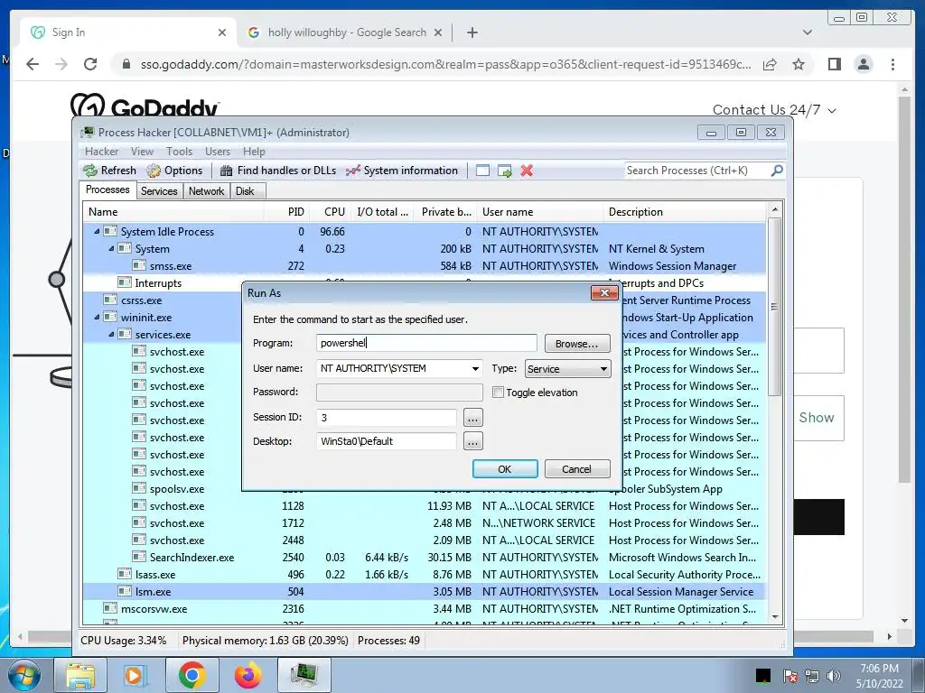Collapse the services.exe tree node
Image resolution: width=925 pixels, height=693 pixels.
click(111, 334)
